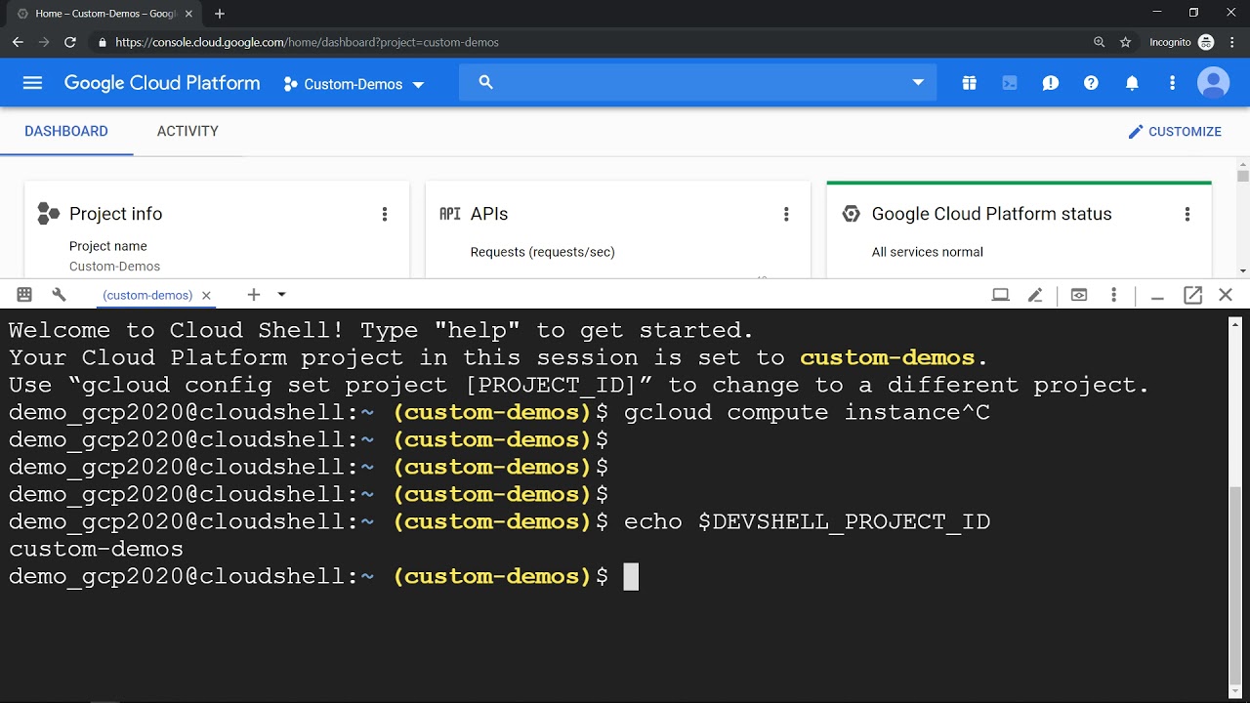Open the browser zoom magnifier icon
Screen dimensions: 1250x703
[x=1100, y=42]
